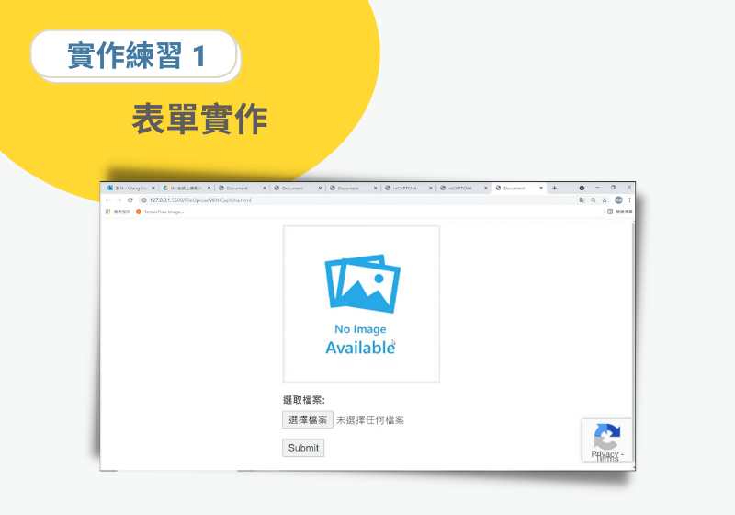Image resolution: width=735 pixels, height=515 pixels.
Task: Click the round icon beside minimize
Action: 582,189
